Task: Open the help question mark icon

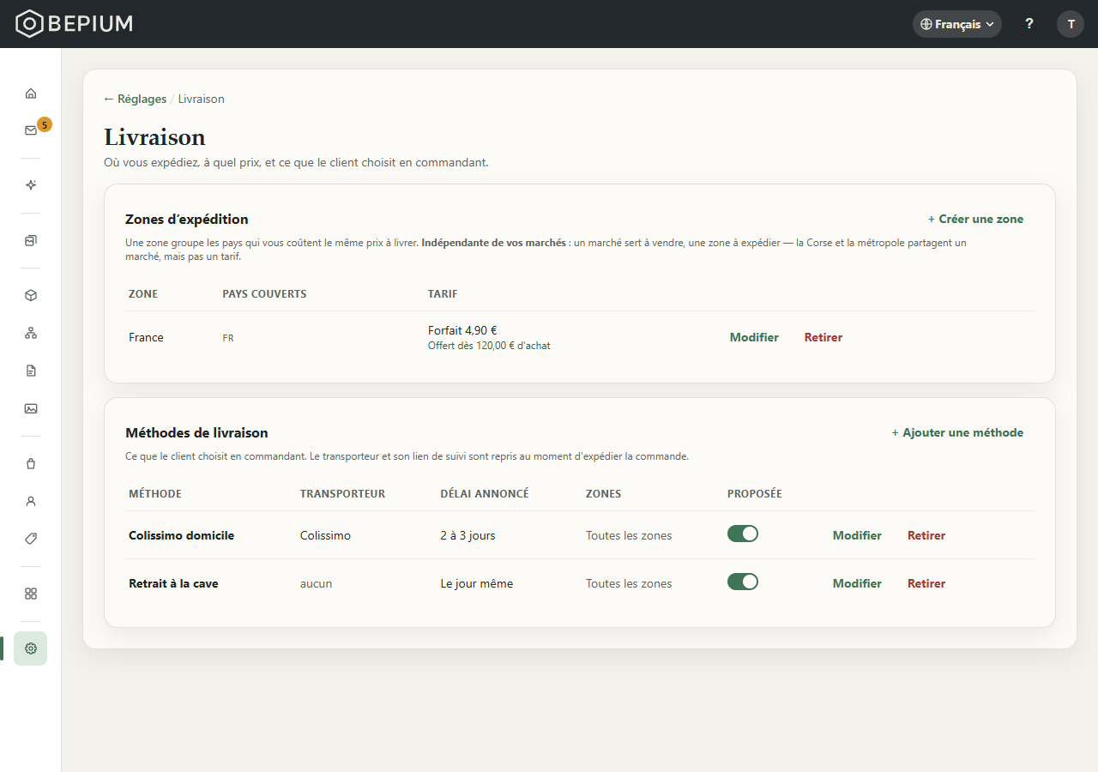Action: [1029, 24]
